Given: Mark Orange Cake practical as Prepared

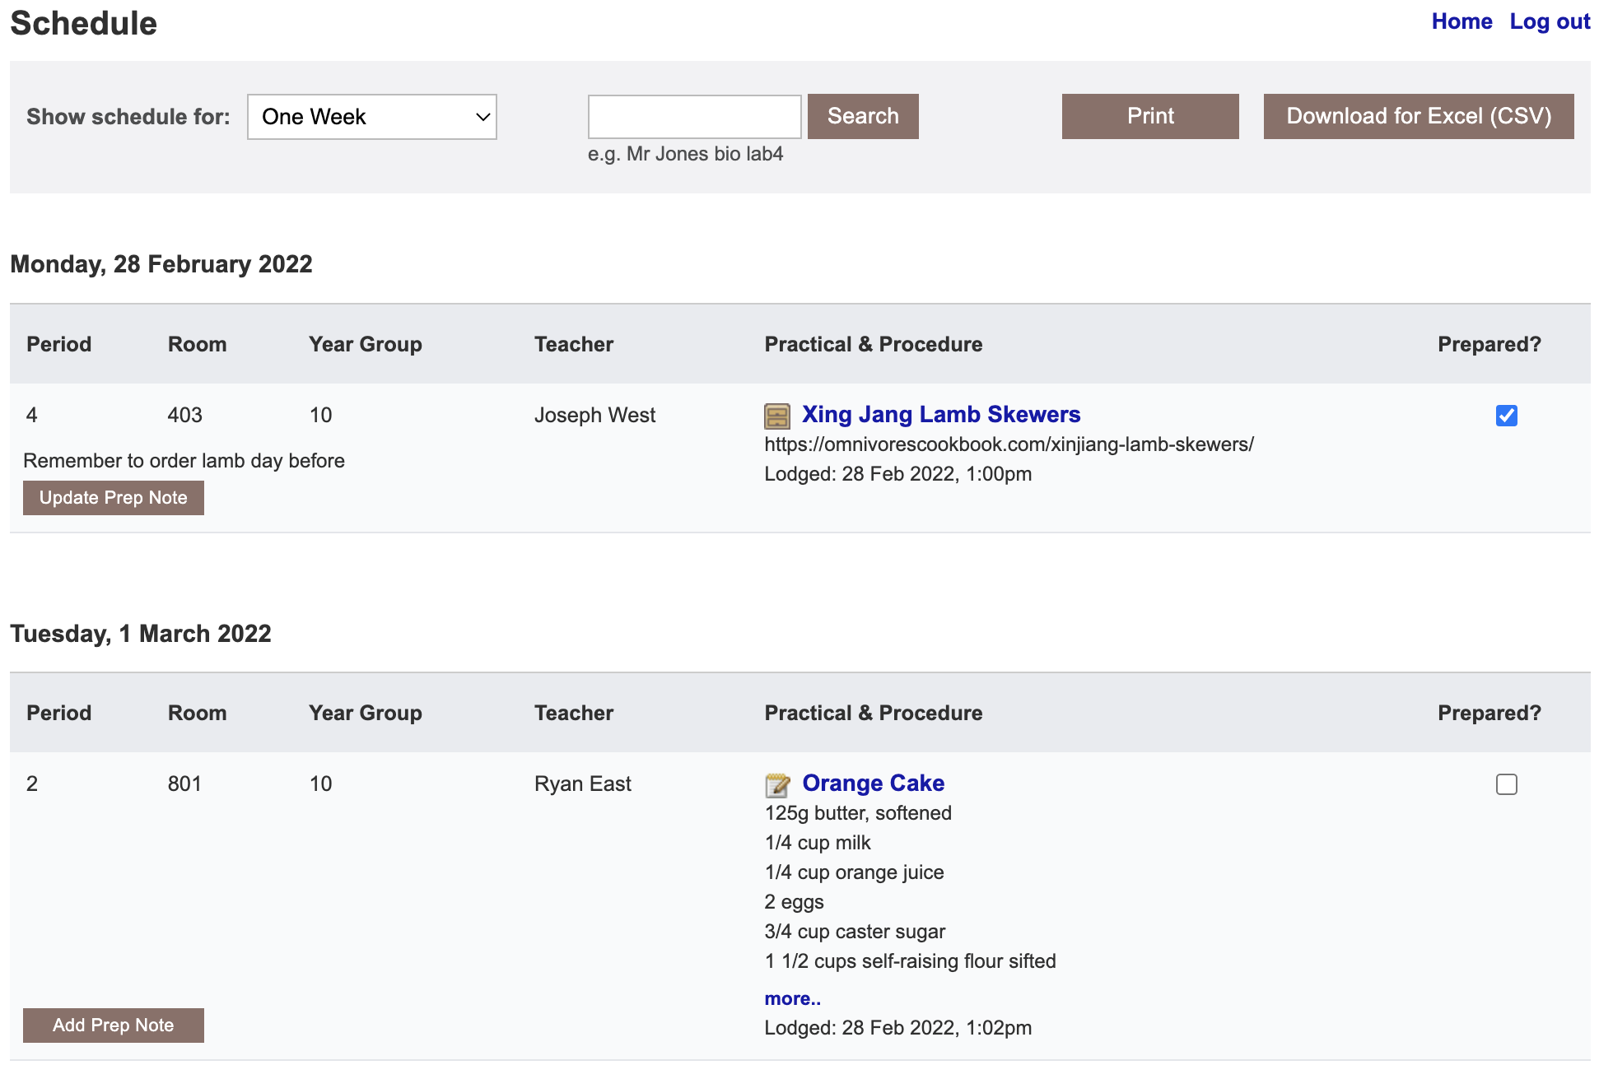Looking at the screenshot, I should 1506,784.
